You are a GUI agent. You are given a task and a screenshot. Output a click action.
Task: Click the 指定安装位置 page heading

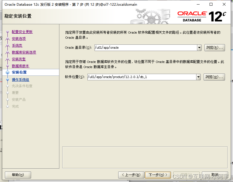[x=18, y=16]
